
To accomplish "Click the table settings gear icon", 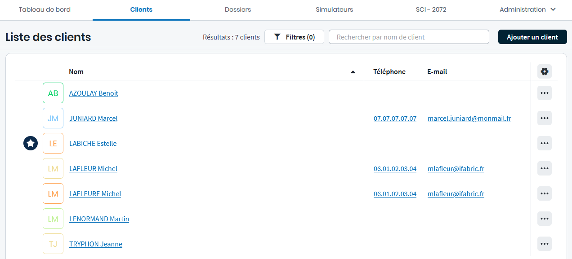I will pos(544,71).
